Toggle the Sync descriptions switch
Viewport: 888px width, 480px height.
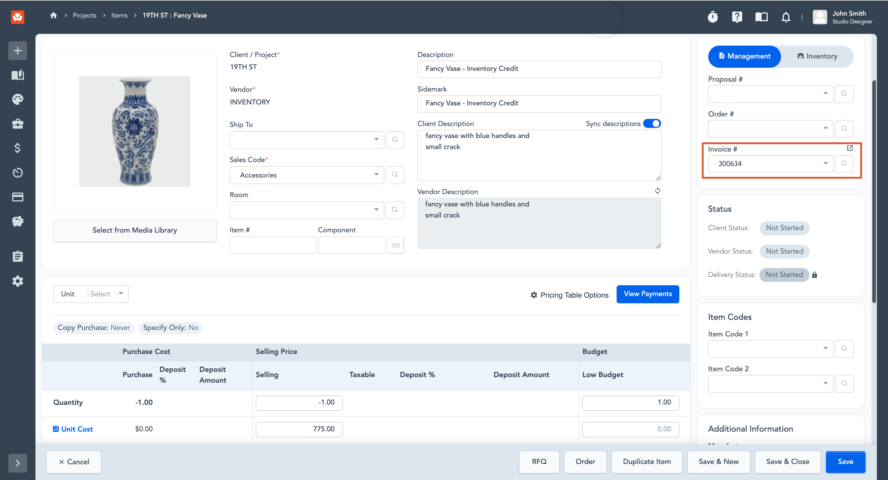[x=652, y=124]
